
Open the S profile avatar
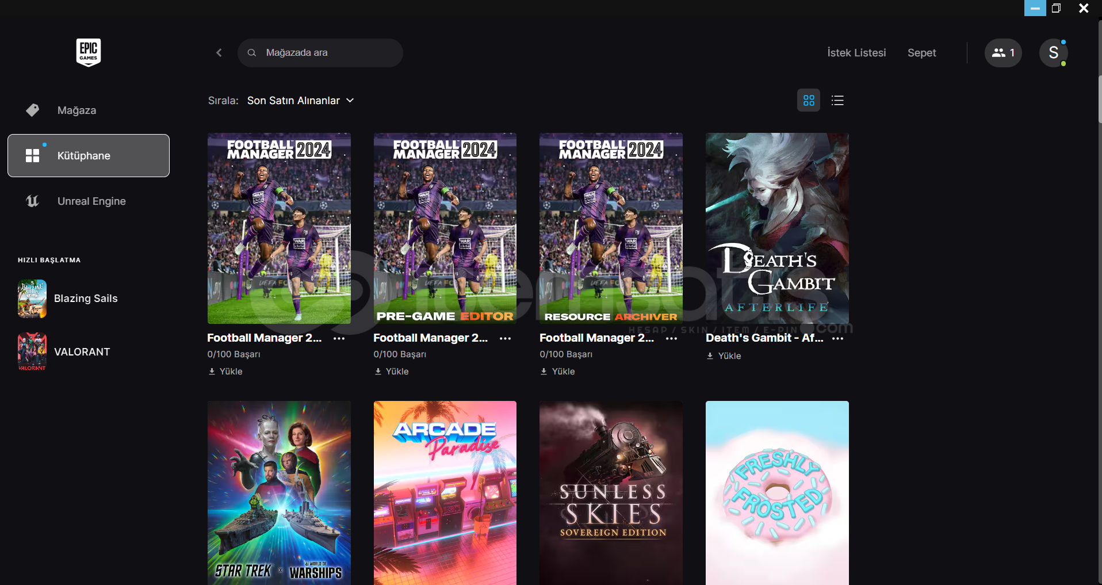(1054, 53)
